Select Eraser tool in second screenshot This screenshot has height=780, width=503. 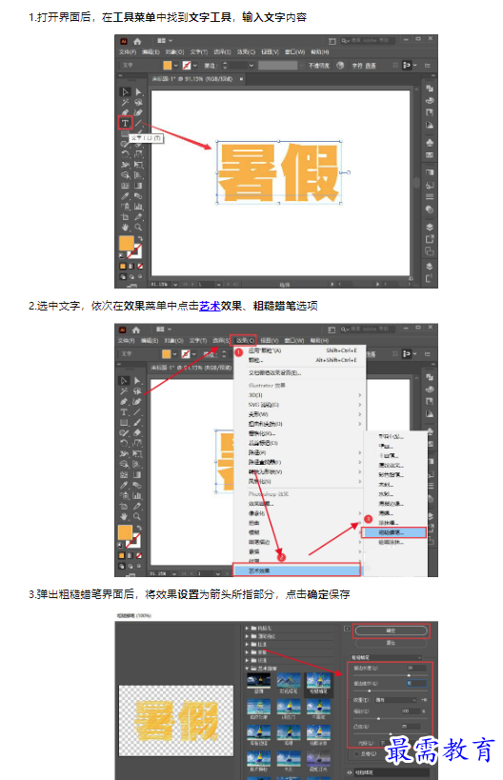(137, 432)
